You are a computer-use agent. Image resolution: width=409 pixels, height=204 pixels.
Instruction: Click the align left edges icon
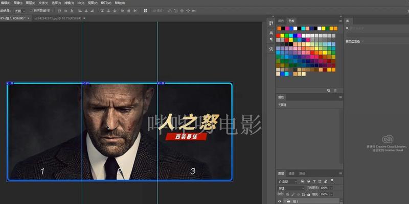(80, 11)
